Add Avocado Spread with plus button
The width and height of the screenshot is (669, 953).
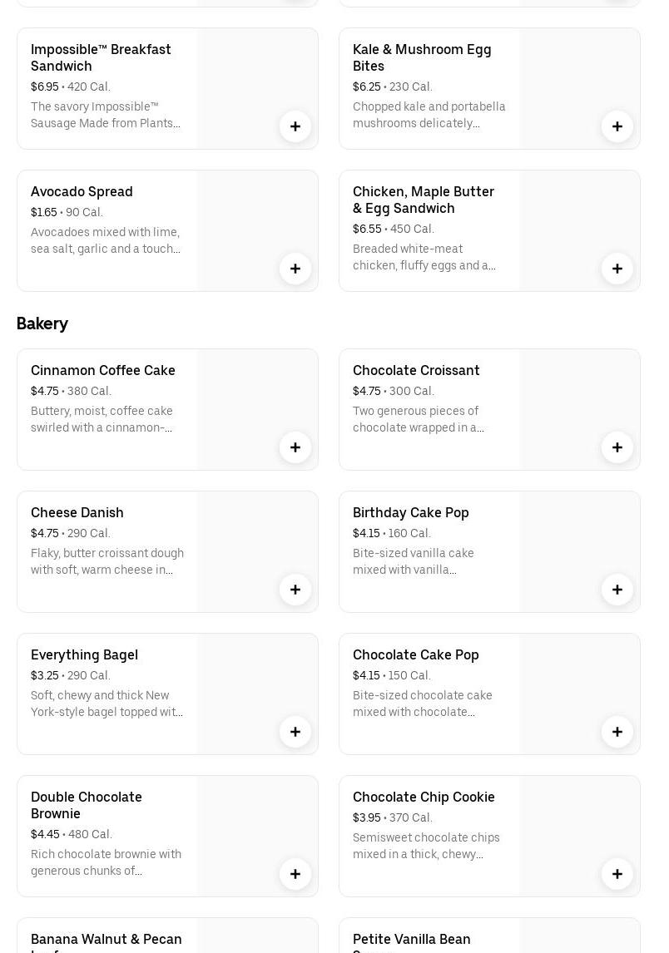295,269
